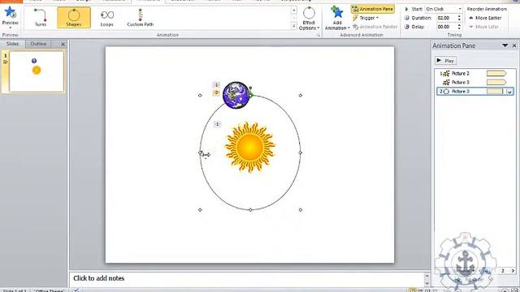Open Animation Pane options dropdown arrow

click(x=505, y=45)
